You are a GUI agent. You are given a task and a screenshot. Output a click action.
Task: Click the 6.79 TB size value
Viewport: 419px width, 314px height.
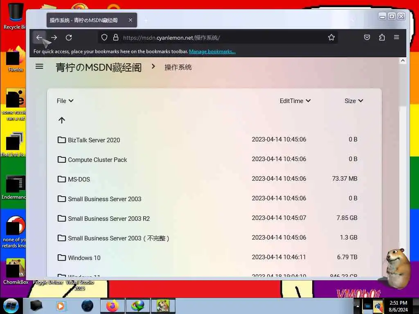click(x=347, y=257)
